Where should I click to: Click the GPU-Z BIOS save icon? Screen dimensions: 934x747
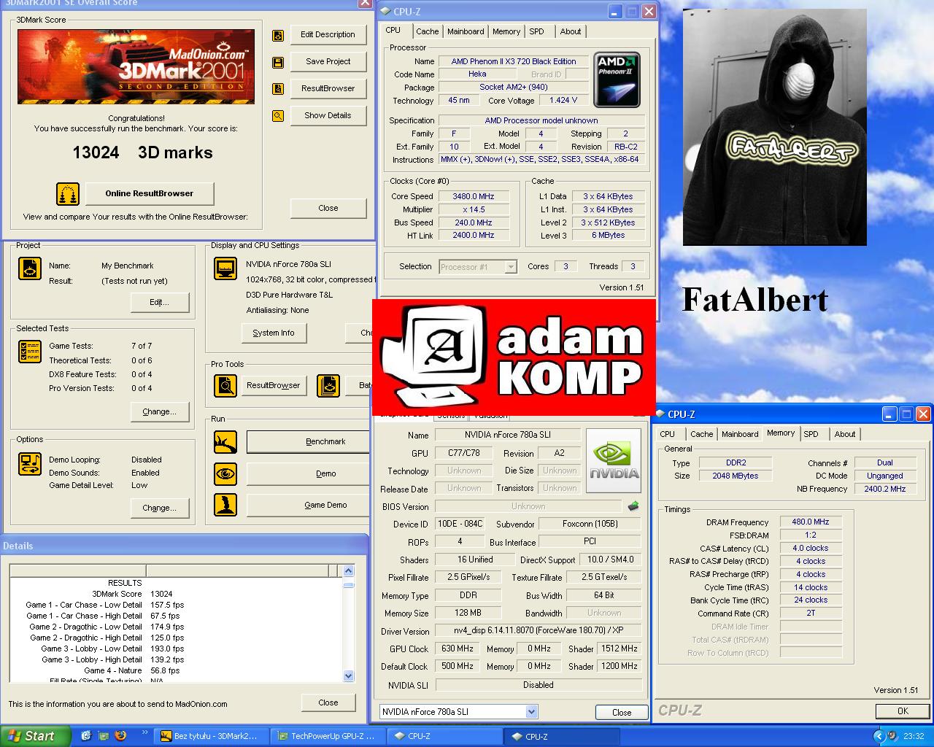point(633,506)
